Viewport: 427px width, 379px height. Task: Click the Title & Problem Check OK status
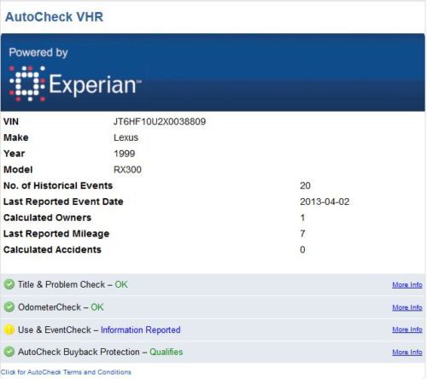point(121,284)
